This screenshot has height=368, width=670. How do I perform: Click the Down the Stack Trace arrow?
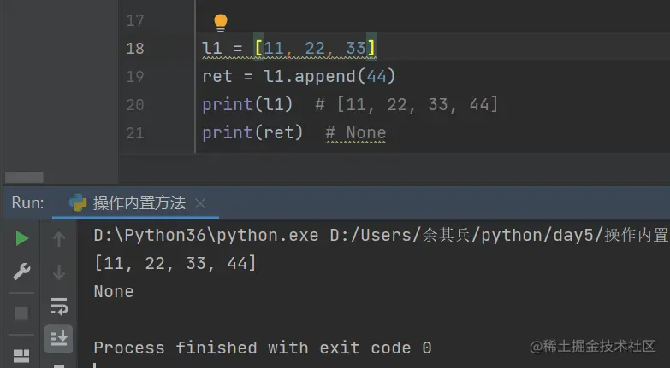[x=59, y=272]
